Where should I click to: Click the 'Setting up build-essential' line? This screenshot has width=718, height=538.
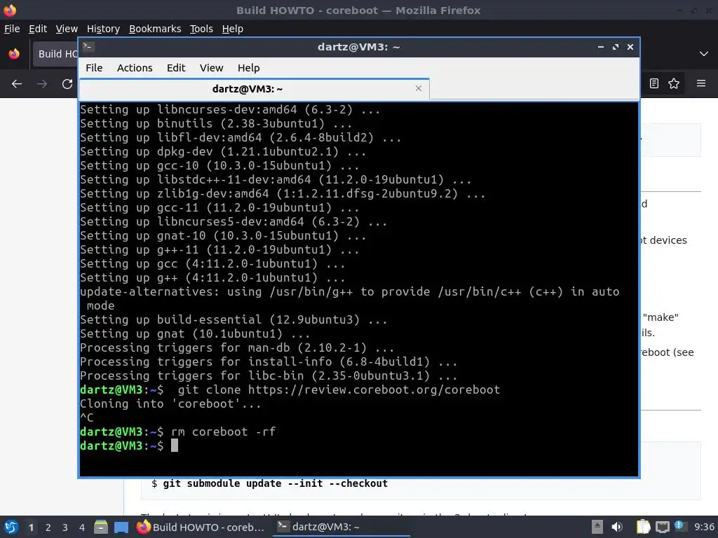tap(233, 319)
